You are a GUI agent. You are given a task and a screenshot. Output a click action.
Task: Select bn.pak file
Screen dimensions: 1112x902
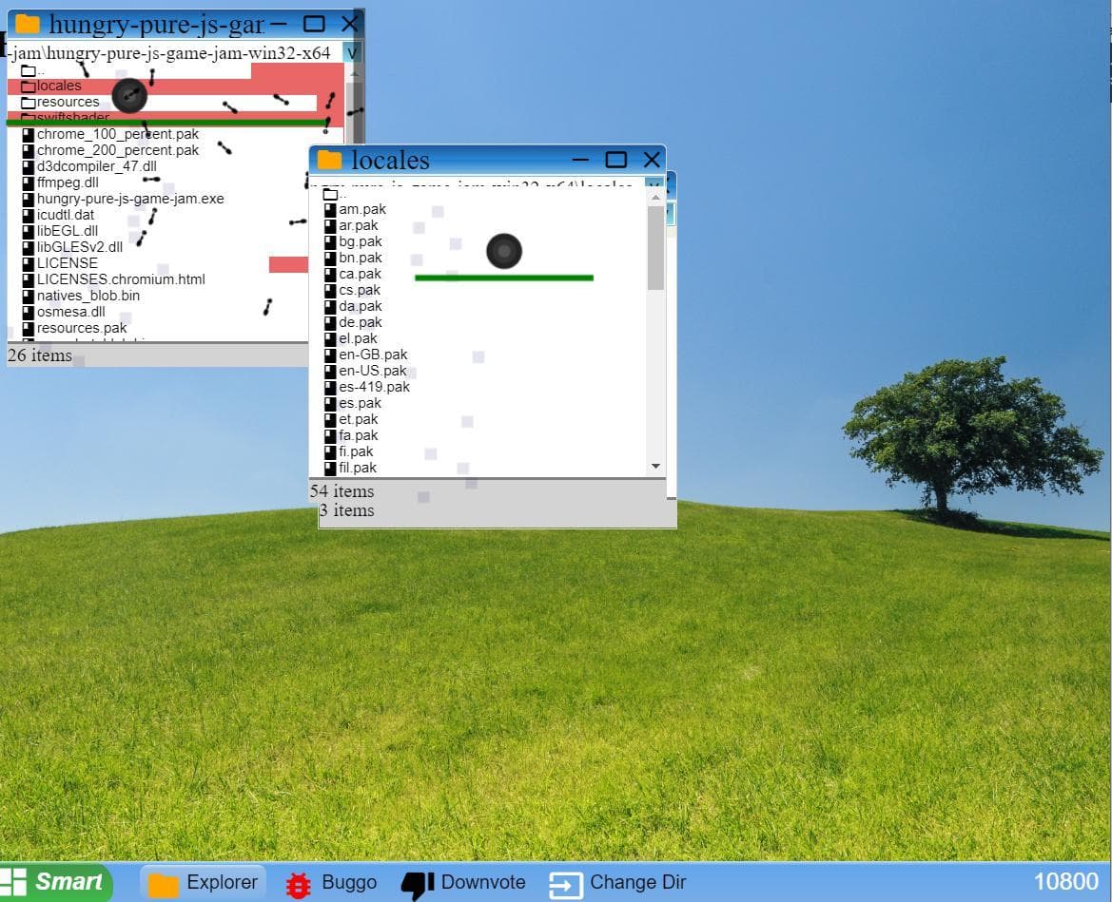click(353, 259)
